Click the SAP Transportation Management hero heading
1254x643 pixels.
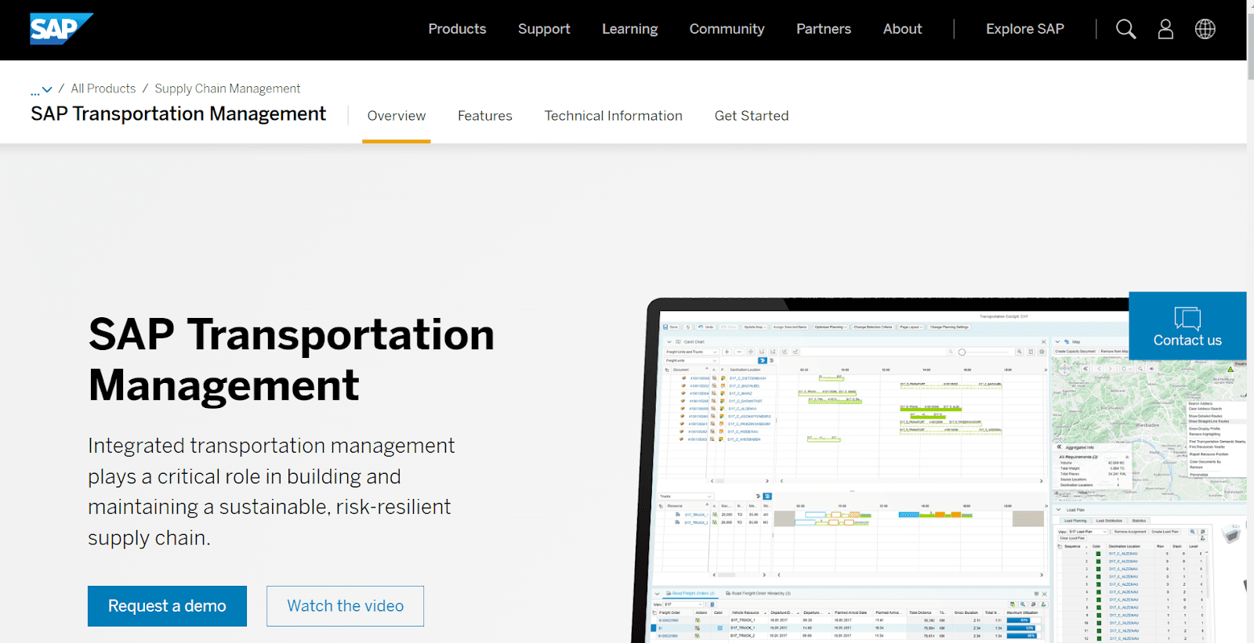[x=291, y=359]
